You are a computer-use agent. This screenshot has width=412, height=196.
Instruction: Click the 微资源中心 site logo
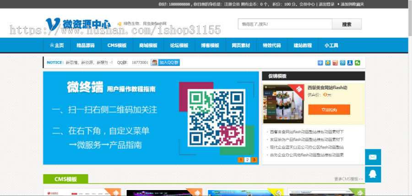[78, 24]
